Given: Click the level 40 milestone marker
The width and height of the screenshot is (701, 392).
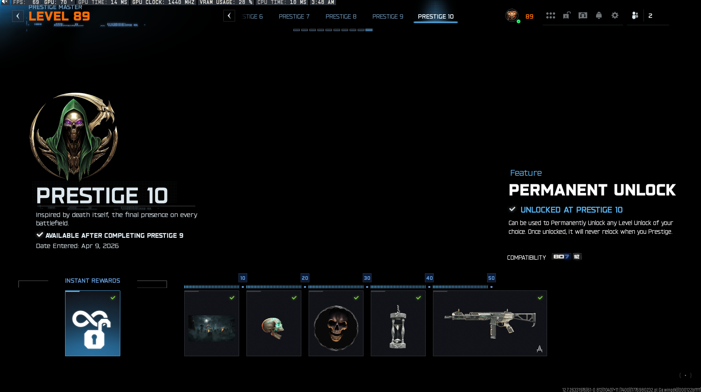Looking at the screenshot, I should pos(429,278).
